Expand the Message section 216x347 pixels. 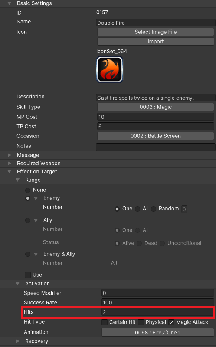(x=9, y=155)
